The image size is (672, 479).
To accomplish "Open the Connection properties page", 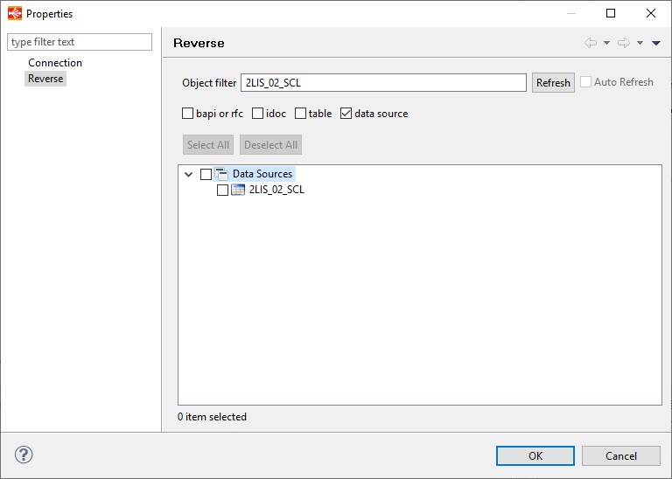I will tap(55, 62).
